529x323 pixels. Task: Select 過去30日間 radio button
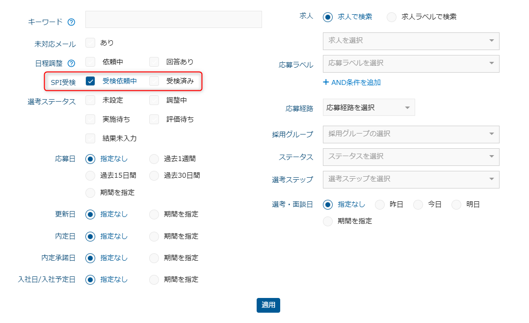[154, 176]
